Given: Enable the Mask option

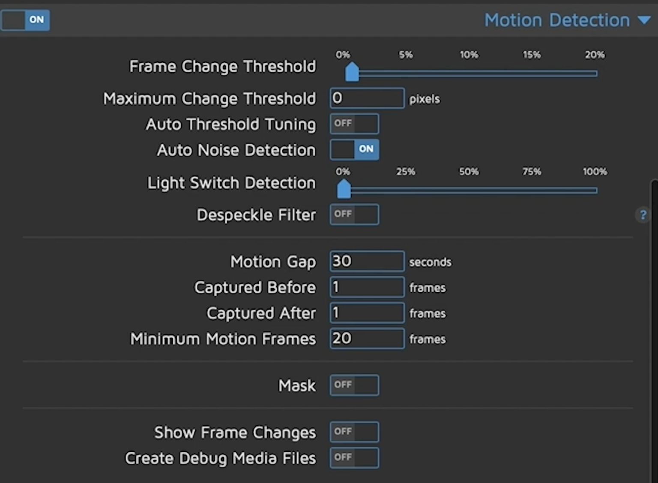Looking at the screenshot, I should click(x=354, y=385).
